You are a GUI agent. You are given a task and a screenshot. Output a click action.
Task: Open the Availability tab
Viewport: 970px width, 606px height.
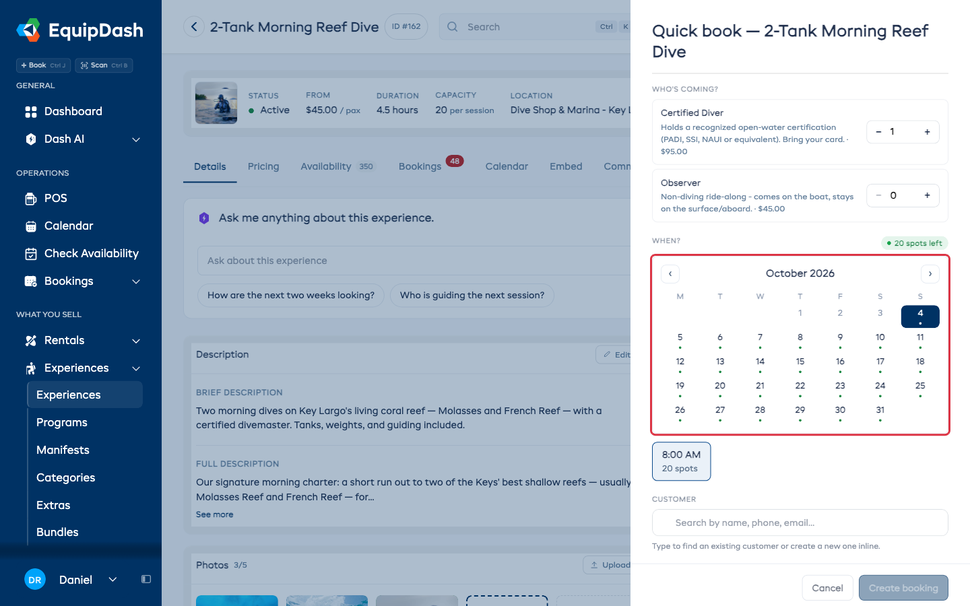click(337, 166)
